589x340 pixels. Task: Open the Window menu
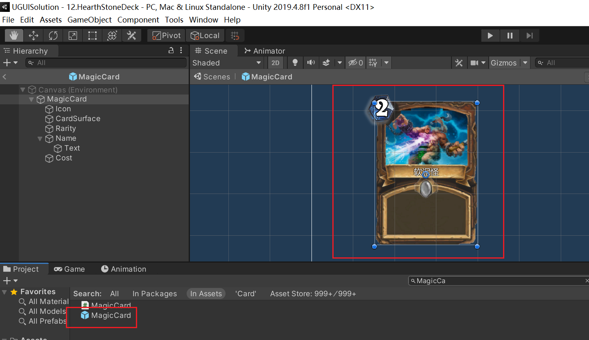tap(203, 20)
